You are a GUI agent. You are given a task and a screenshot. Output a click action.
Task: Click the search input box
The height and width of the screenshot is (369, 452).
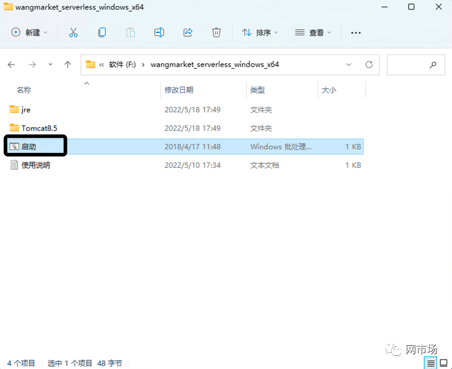(416, 64)
